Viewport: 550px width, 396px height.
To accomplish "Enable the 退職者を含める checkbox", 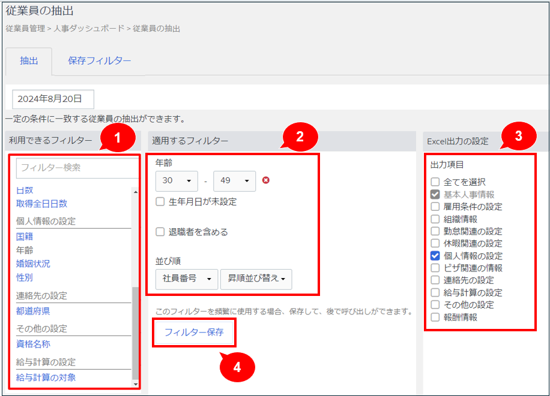I will [160, 232].
